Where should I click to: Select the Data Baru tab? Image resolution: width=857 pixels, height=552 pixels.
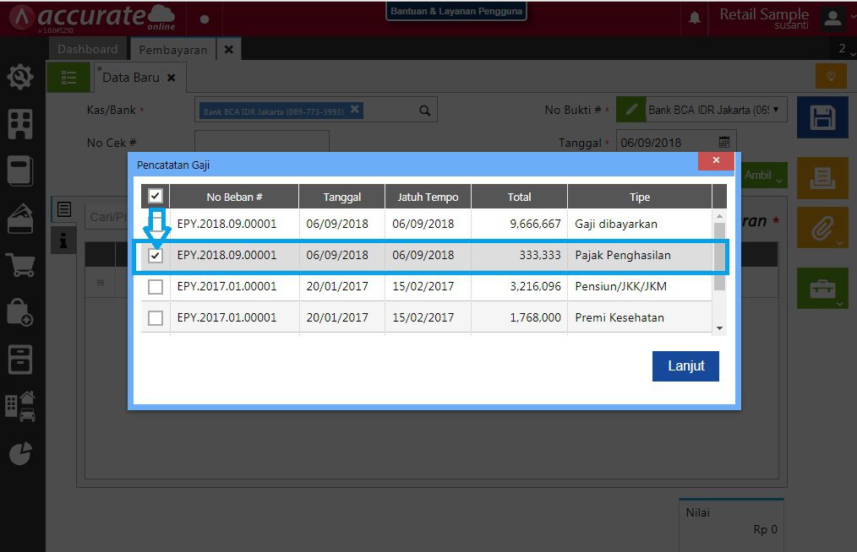(131, 76)
